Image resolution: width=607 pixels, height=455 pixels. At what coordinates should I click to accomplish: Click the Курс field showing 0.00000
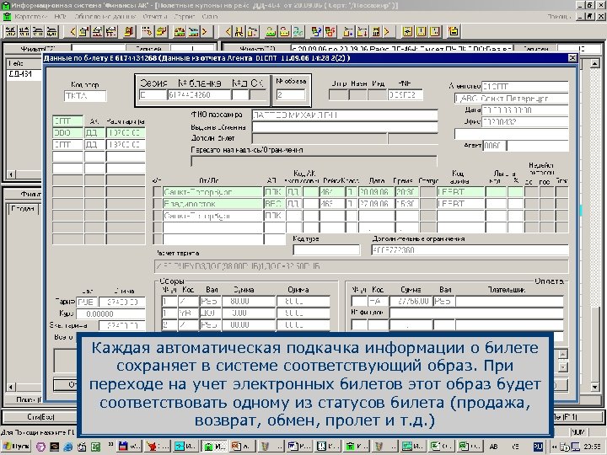110,313
